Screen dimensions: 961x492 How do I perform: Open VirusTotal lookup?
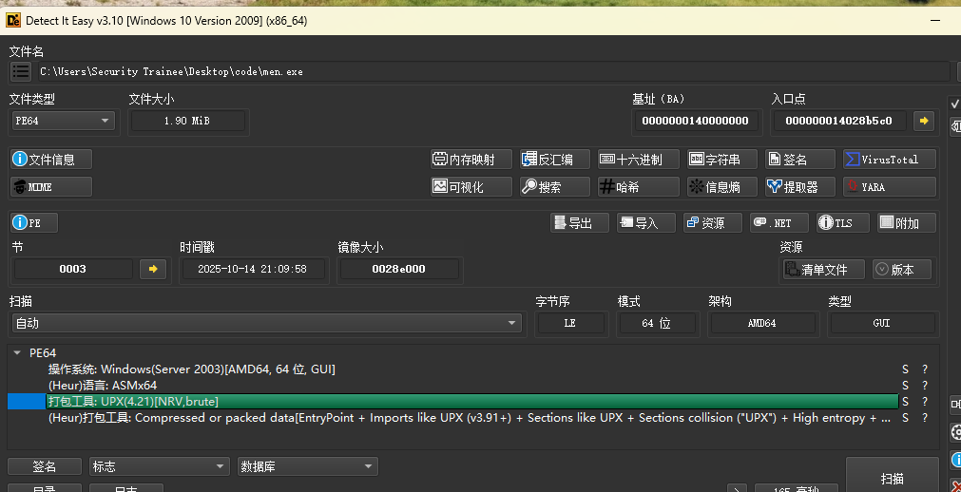pos(890,160)
